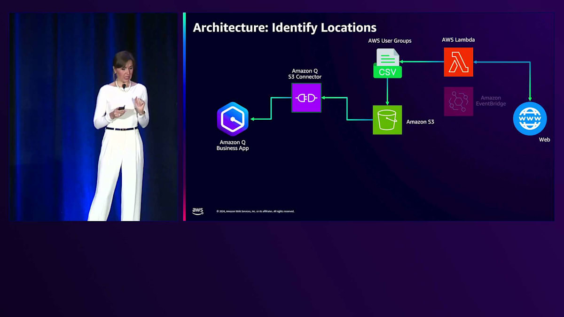Select the purple S3 Connector plug icon
Screen dimensions: 564x317
tap(306, 98)
